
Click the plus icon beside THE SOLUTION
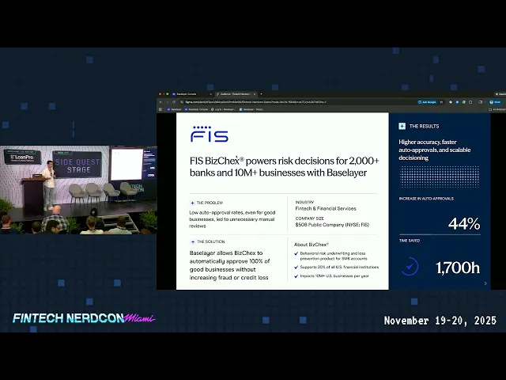click(x=193, y=241)
